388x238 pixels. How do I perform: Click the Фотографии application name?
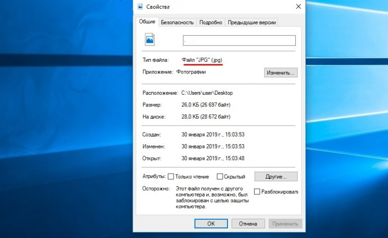pyautogui.click(x=191, y=72)
